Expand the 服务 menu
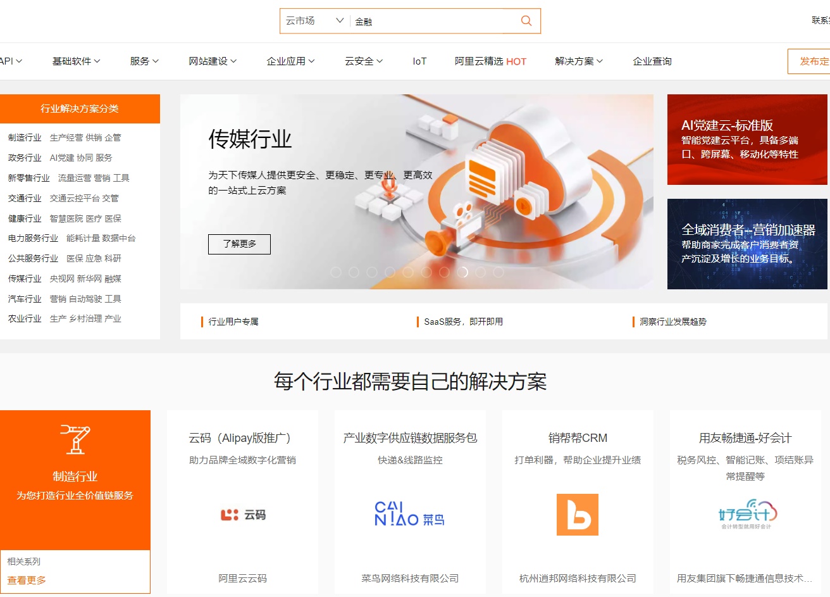The height and width of the screenshot is (597, 830). pyautogui.click(x=144, y=61)
